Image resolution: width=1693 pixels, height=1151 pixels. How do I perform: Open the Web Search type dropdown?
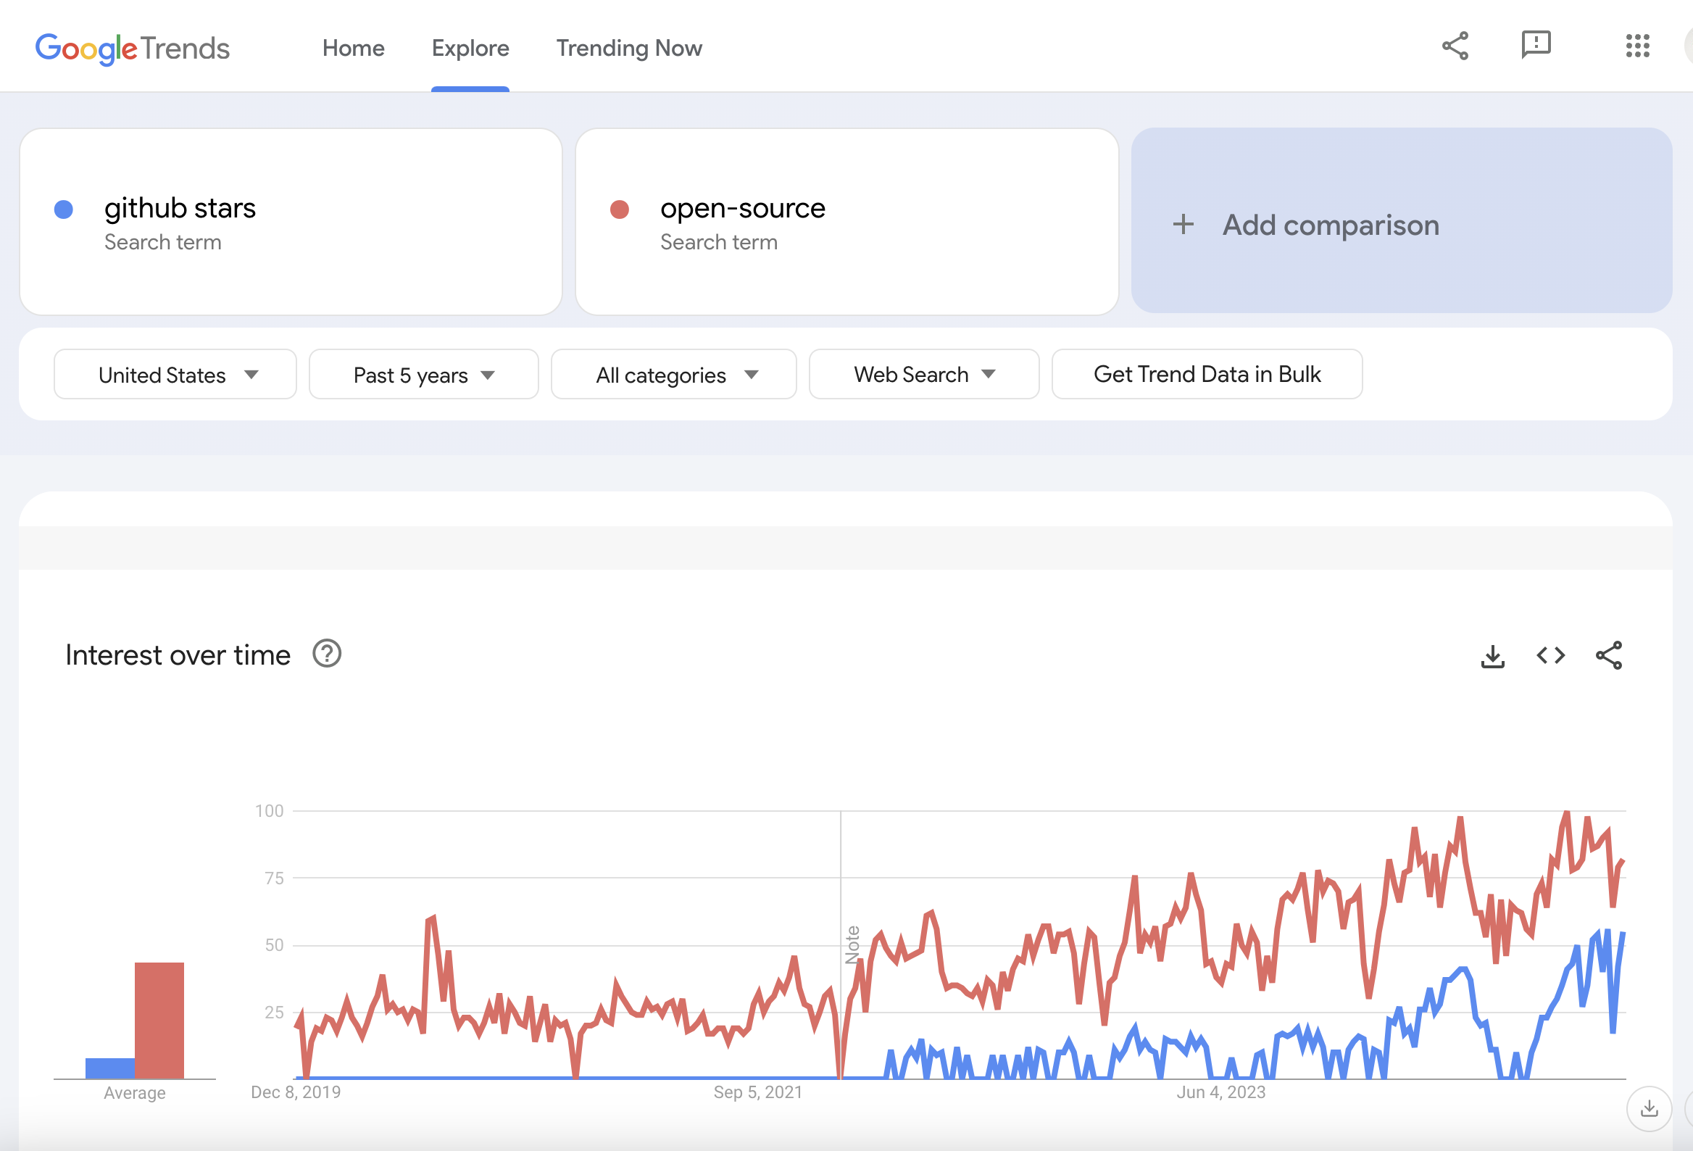point(923,375)
